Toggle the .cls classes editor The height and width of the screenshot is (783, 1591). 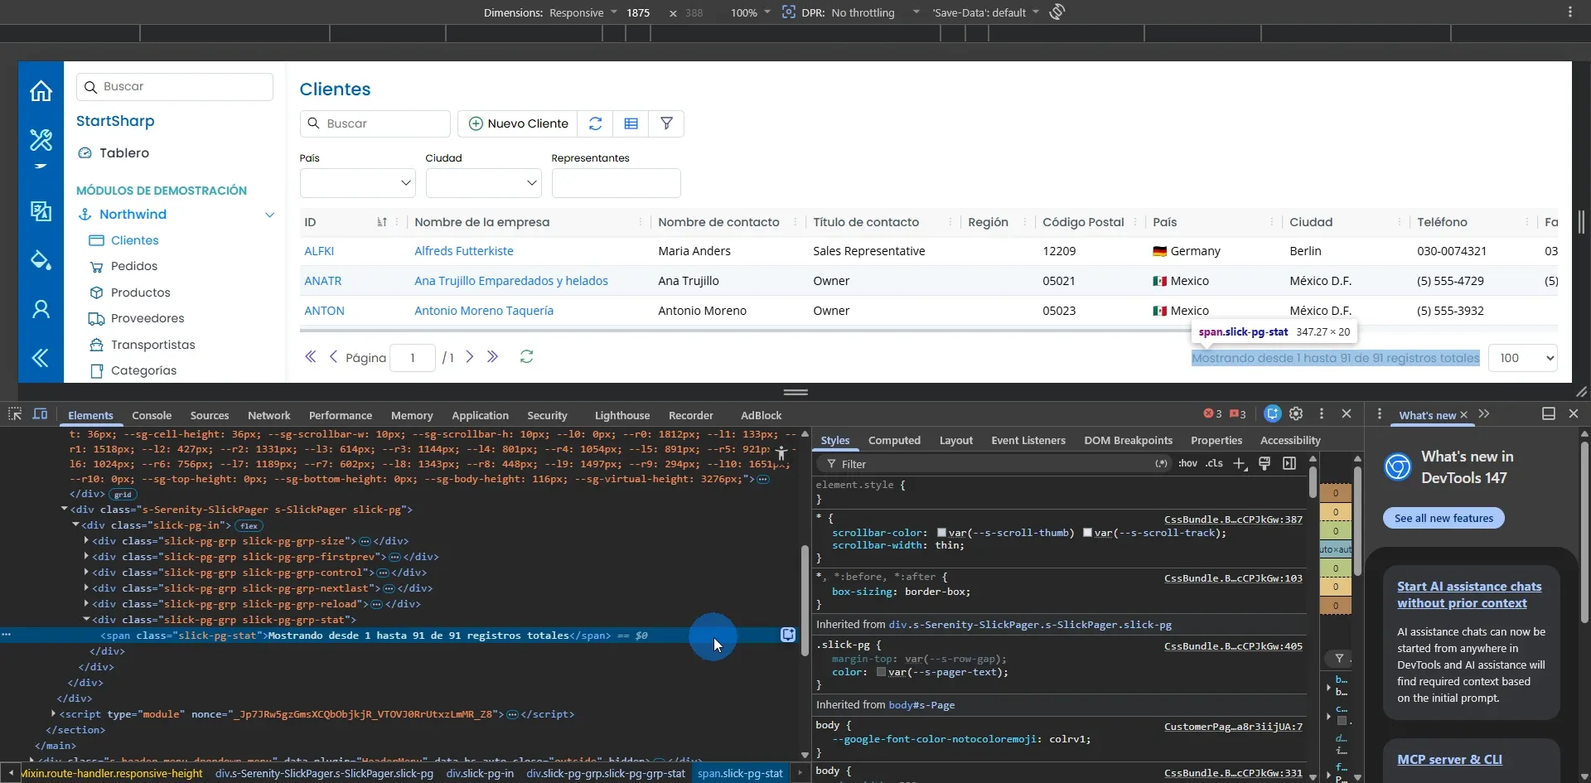pos(1214,463)
